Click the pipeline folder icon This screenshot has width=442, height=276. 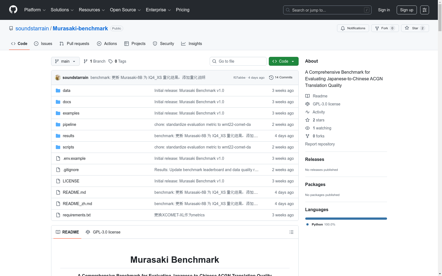(58, 124)
